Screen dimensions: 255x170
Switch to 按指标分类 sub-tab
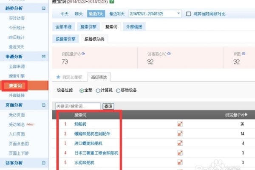[x=94, y=39]
